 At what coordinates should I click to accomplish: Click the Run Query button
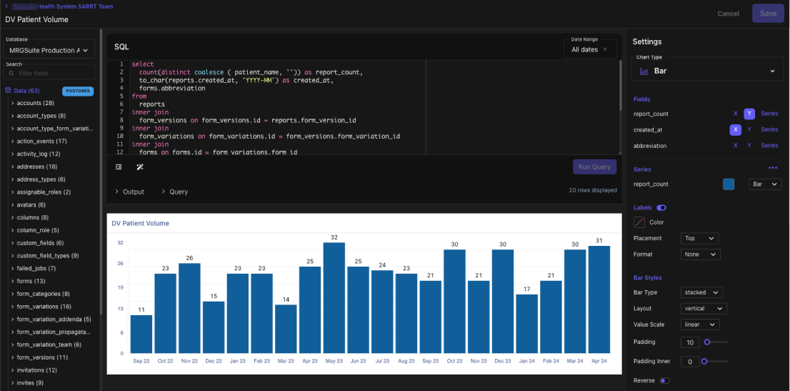point(594,167)
